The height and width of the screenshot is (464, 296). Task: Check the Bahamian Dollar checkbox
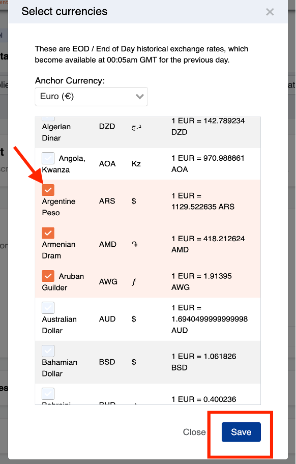click(48, 351)
